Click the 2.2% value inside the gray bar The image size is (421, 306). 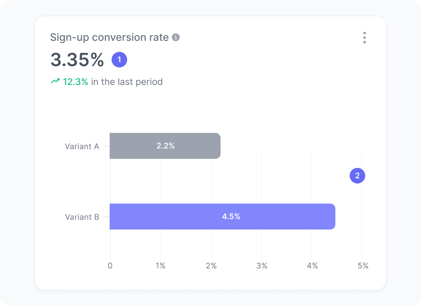[166, 146]
